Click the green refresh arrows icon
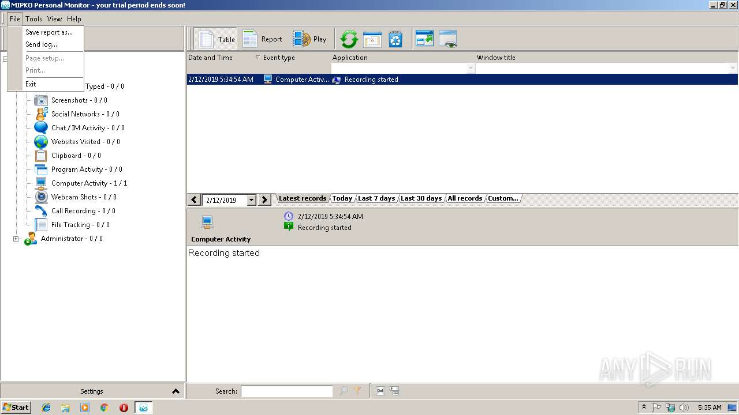 click(349, 39)
